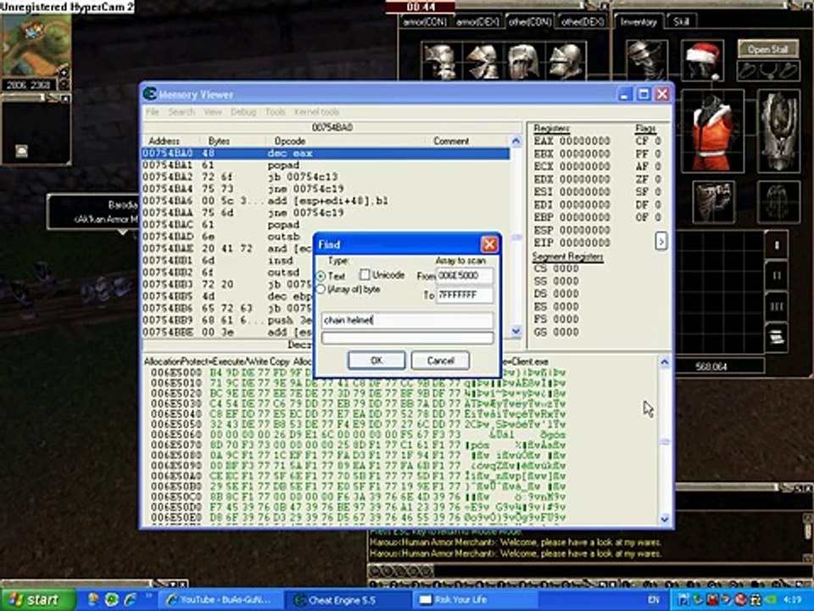Click the hex view scrollbar down arrow
Screen dimensions: 814x611
[x=665, y=519]
